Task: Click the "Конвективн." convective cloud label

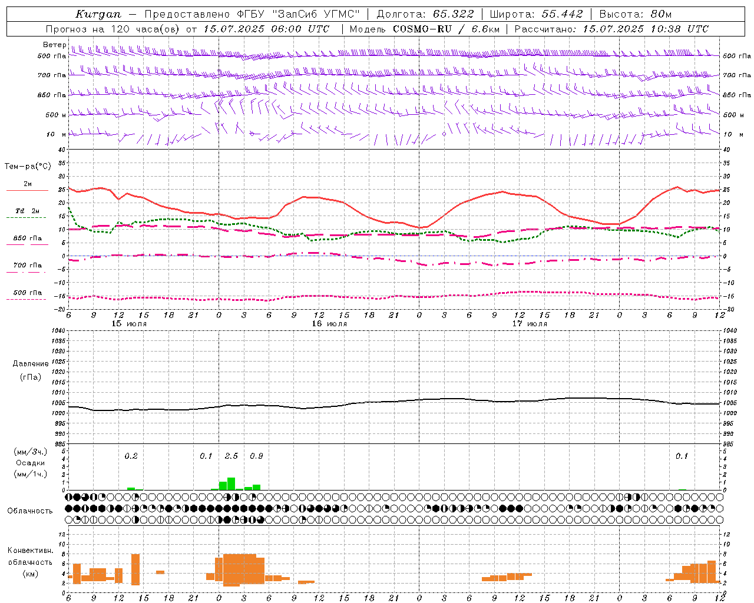Action: pos(31,551)
